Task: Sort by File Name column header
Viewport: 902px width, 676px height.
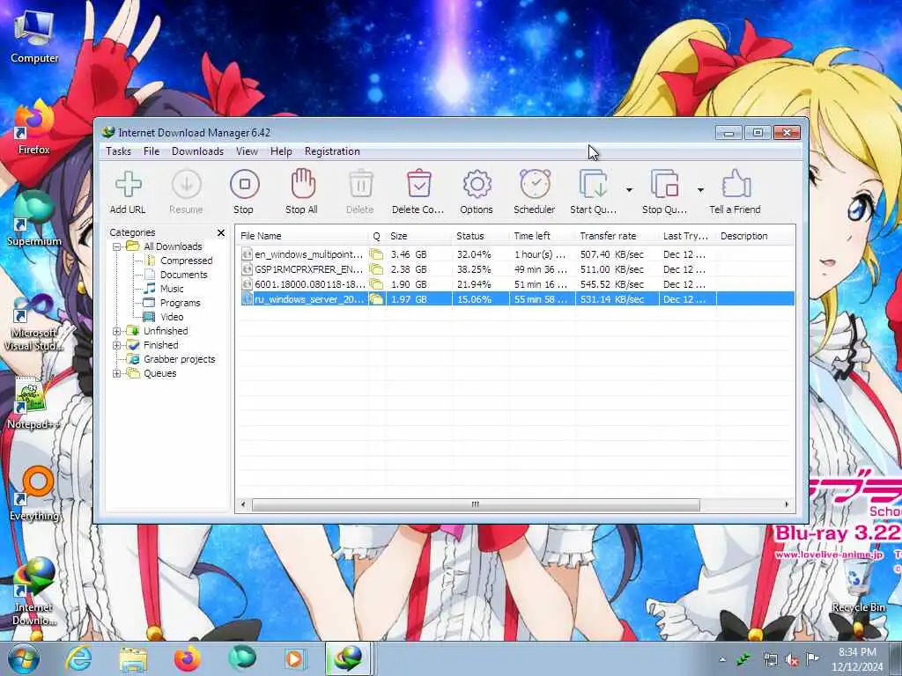Action: point(301,236)
